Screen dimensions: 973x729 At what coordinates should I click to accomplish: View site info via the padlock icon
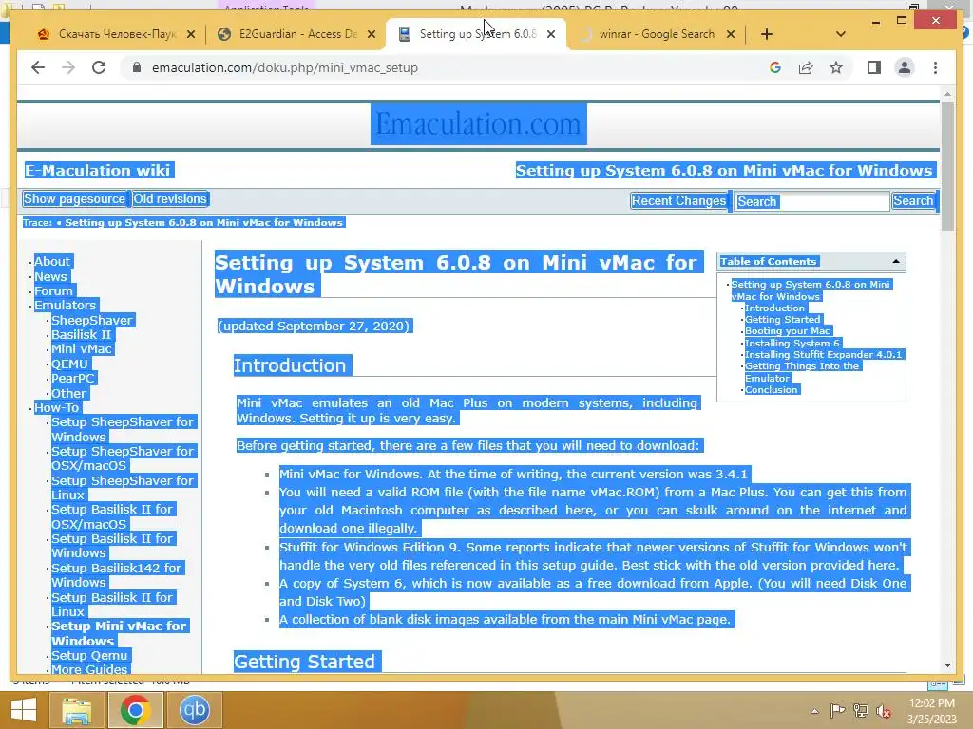137,67
